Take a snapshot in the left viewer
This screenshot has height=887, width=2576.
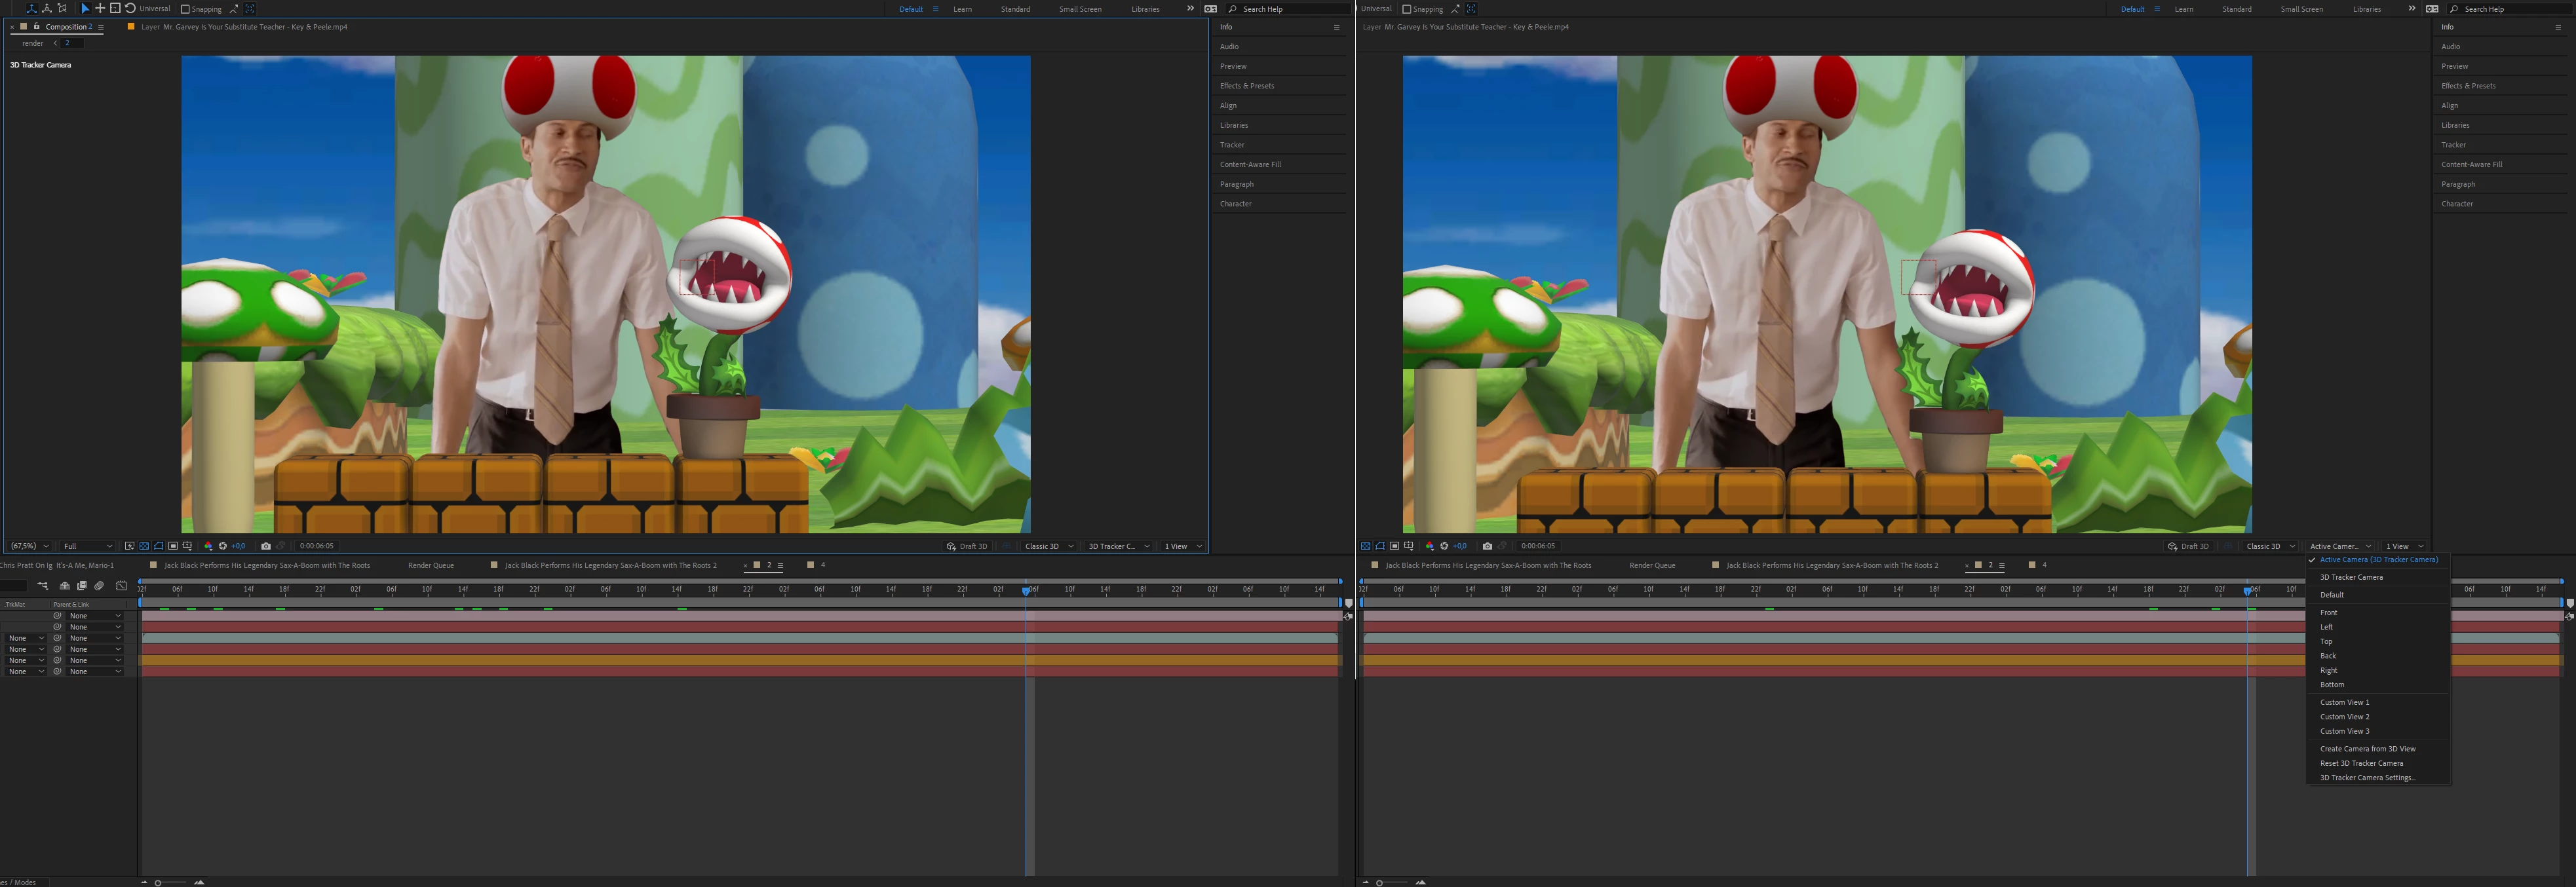point(265,546)
